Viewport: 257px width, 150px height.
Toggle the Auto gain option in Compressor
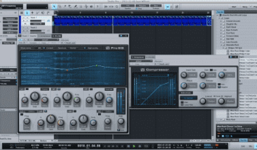pyautogui.click(x=211, y=70)
